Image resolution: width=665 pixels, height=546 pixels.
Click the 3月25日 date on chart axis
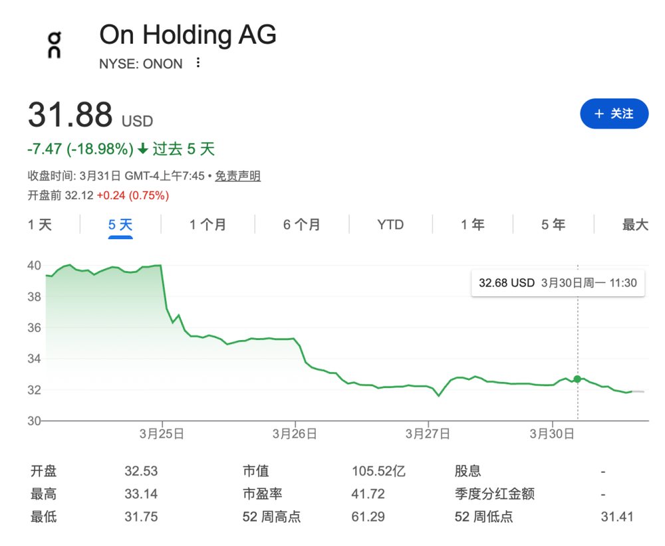coord(162,434)
